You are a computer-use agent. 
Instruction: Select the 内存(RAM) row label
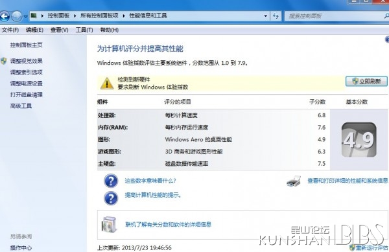[x=113, y=128]
